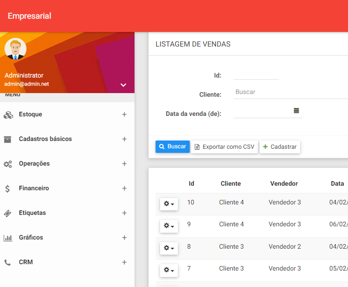
Task: Click the Vendedor column header
Action: click(284, 183)
